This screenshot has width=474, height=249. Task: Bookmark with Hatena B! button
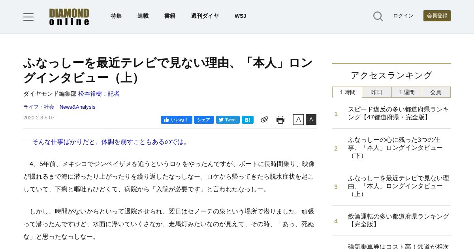pos(248,120)
